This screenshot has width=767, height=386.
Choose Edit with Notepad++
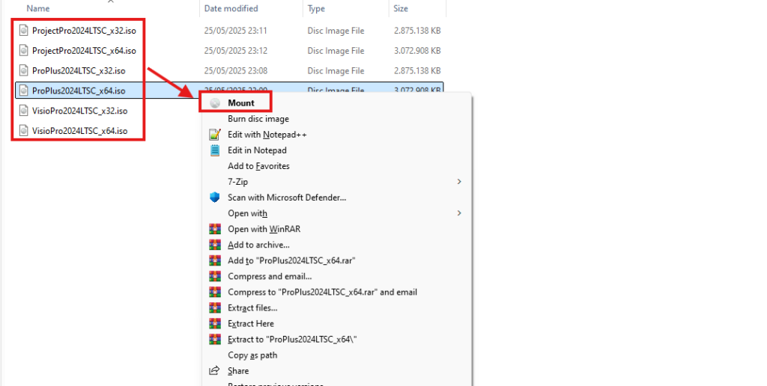coord(267,135)
